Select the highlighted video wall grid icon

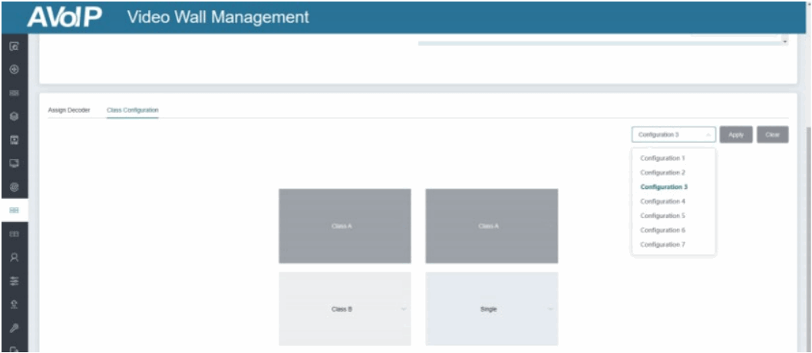pos(15,210)
